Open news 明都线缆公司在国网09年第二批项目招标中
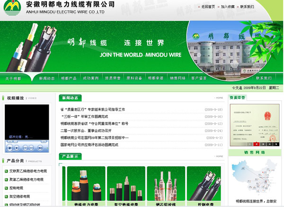 tap(95, 138)
